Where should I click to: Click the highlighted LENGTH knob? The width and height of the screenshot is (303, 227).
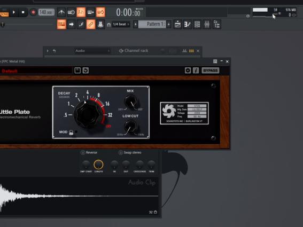click(98, 165)
